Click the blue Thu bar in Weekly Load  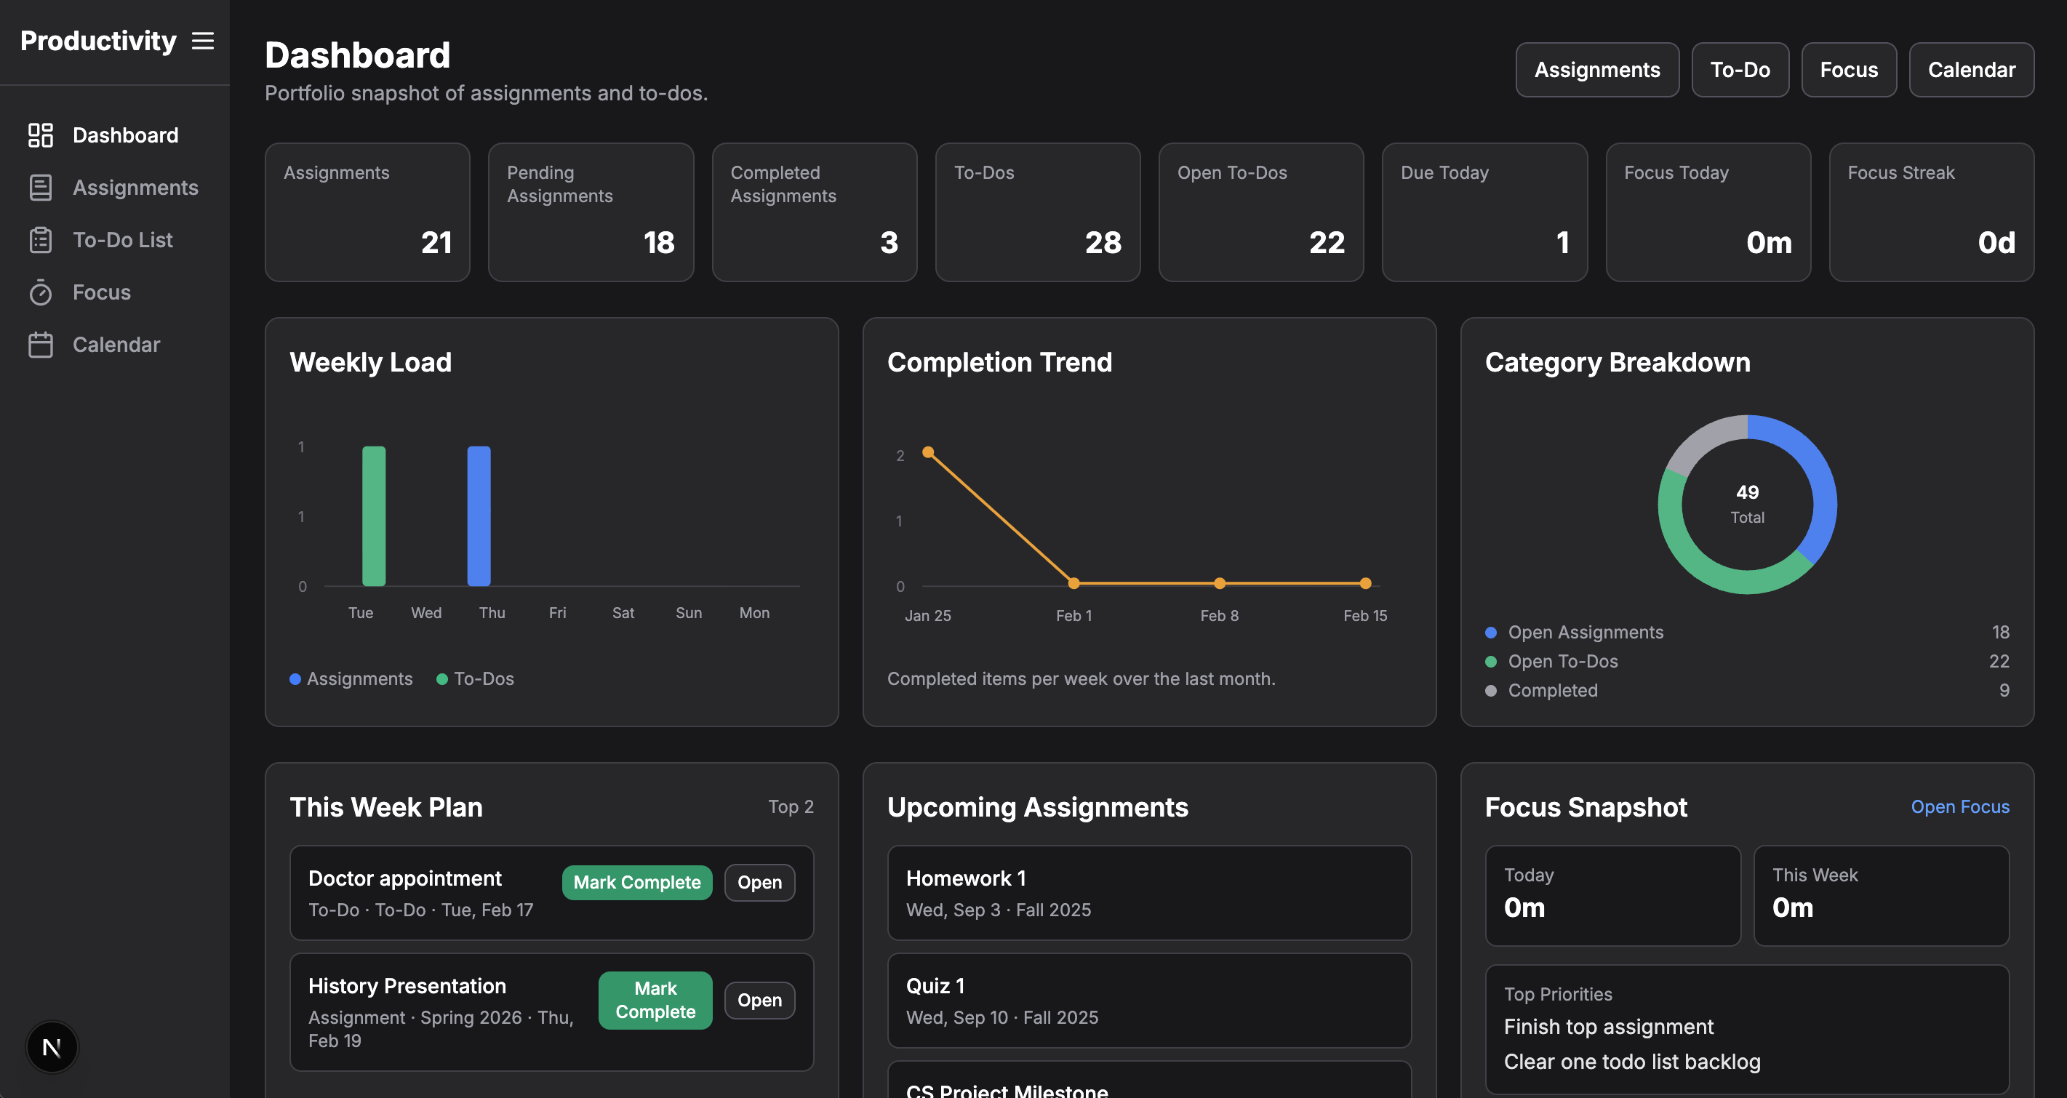coord(479,516)
